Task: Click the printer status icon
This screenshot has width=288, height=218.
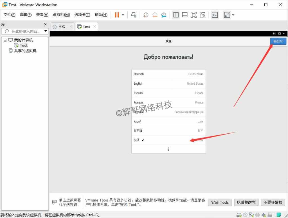Action: click(258, 215)
